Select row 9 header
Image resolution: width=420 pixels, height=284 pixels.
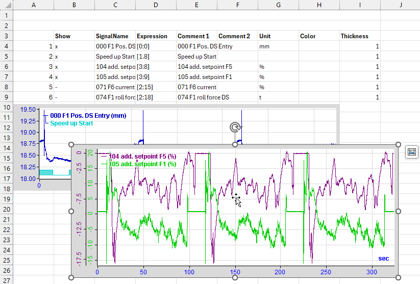click(7, 97)
